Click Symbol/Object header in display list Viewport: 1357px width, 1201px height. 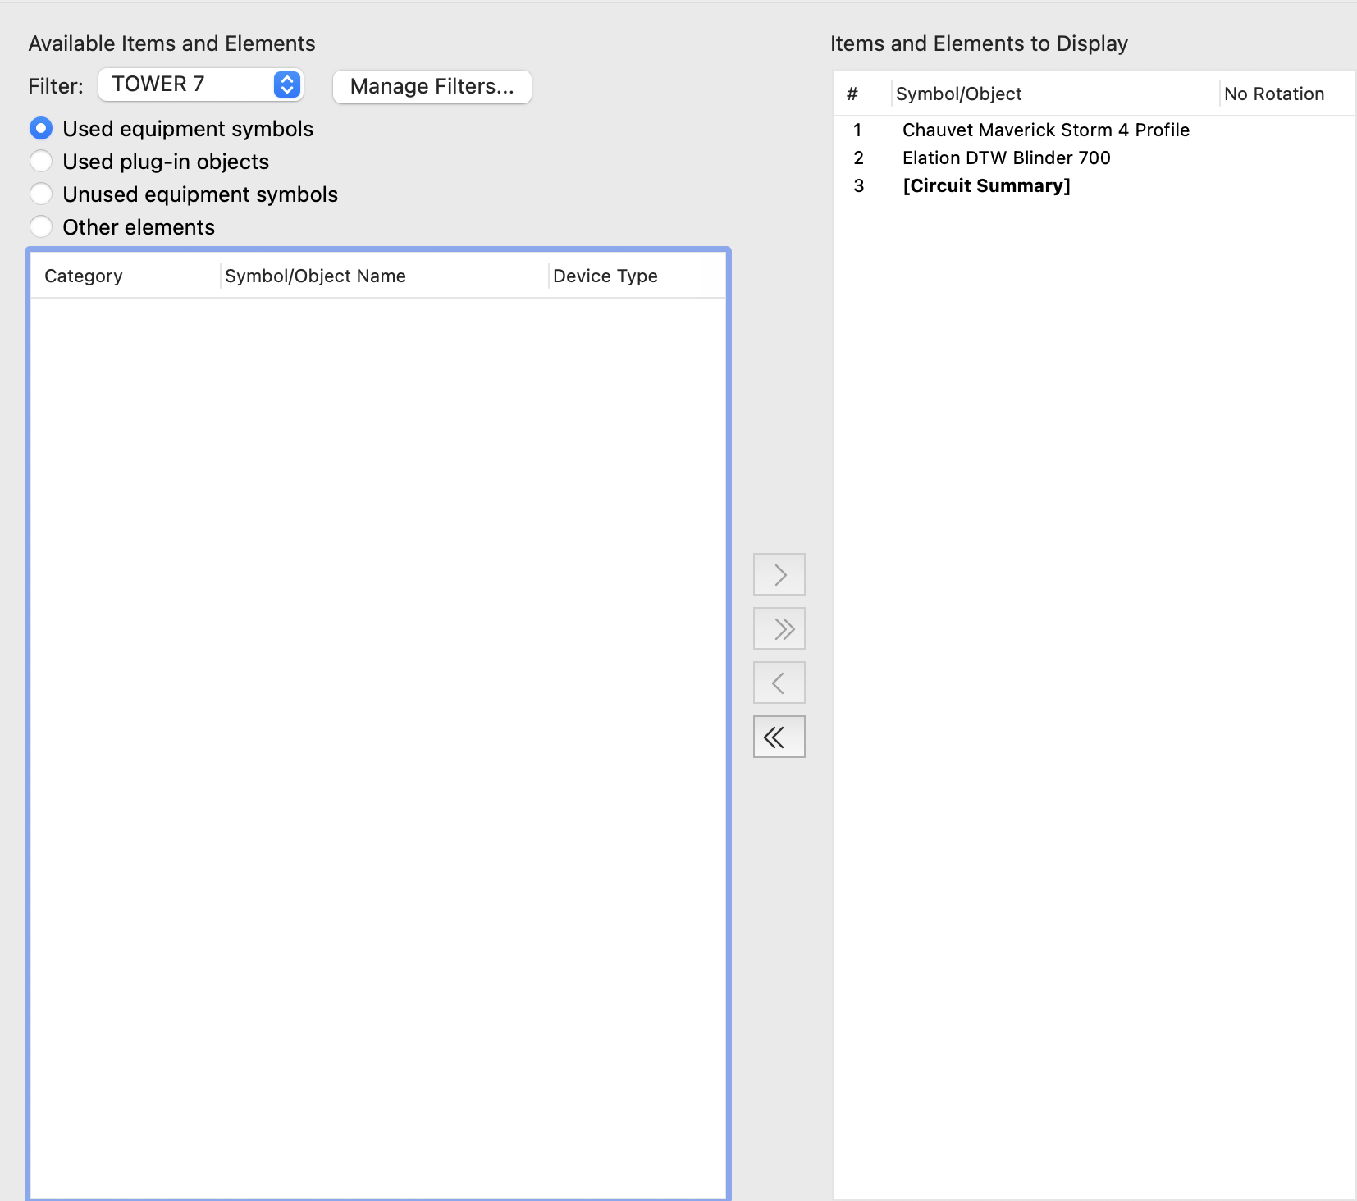[x=958, y=94]
